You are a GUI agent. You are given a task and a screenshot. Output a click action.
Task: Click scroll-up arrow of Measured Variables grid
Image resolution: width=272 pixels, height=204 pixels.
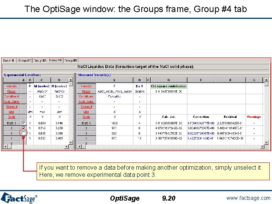(x=266, y=80)
